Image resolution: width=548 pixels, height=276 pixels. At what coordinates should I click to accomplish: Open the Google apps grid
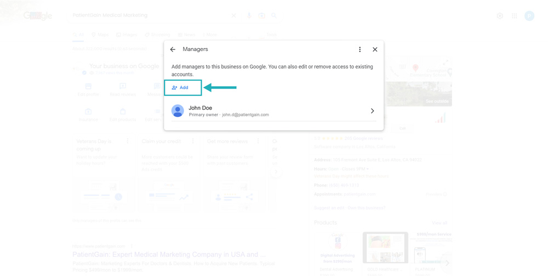click(515, 16)
